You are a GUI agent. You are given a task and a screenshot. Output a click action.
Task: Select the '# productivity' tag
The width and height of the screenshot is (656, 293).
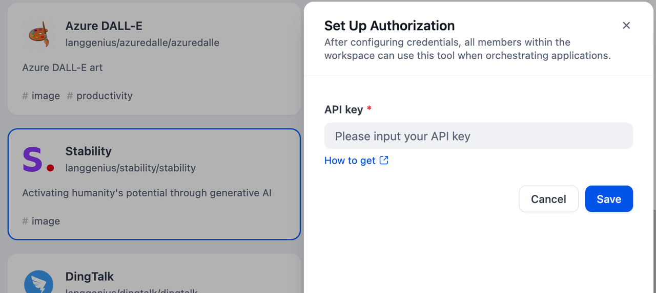coord(100,96)
